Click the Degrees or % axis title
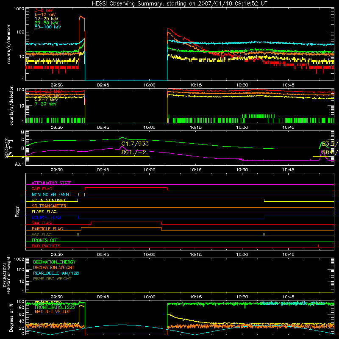This screenshot has width=339, height=339. tap(11, 317)
